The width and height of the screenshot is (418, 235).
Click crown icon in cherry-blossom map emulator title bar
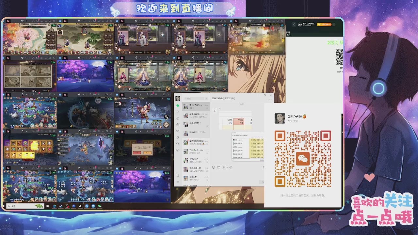pos(22,21)
